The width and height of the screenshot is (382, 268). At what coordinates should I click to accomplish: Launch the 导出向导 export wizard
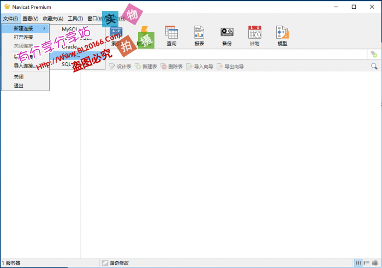pos(230,67)
